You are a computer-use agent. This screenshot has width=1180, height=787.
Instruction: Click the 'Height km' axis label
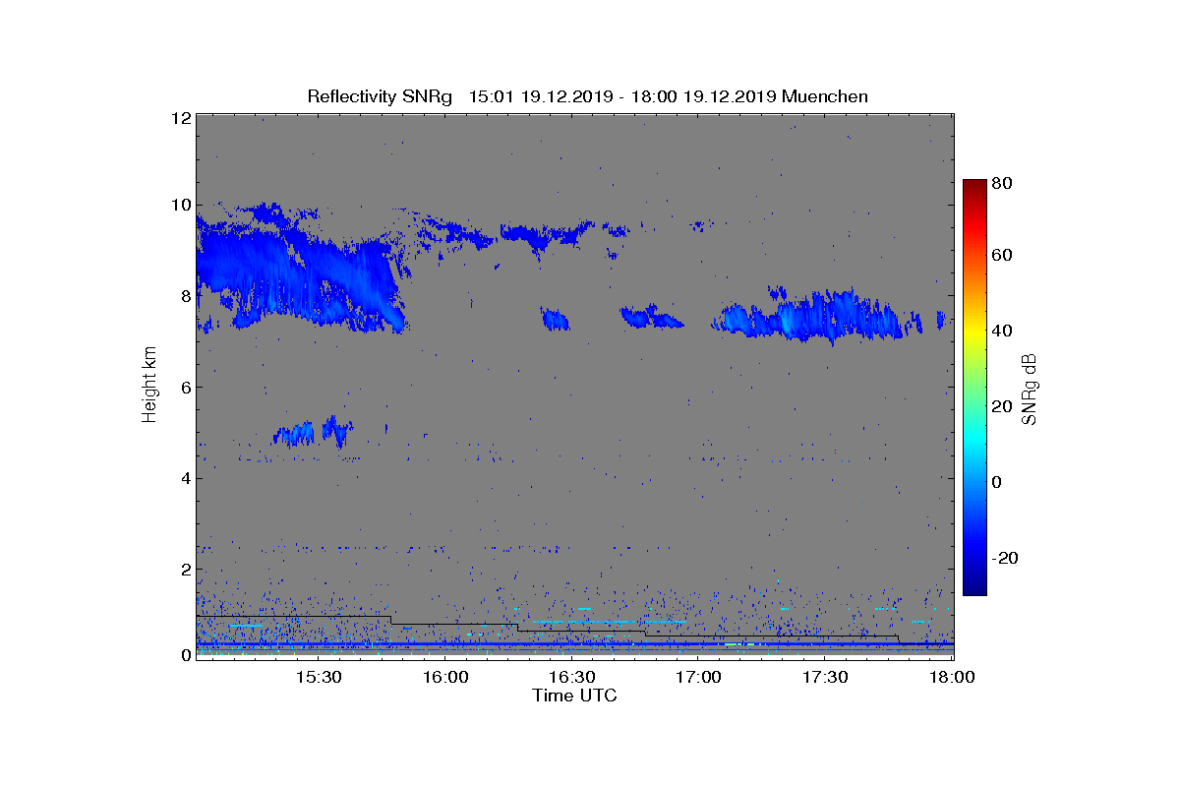tap(149, 385)
